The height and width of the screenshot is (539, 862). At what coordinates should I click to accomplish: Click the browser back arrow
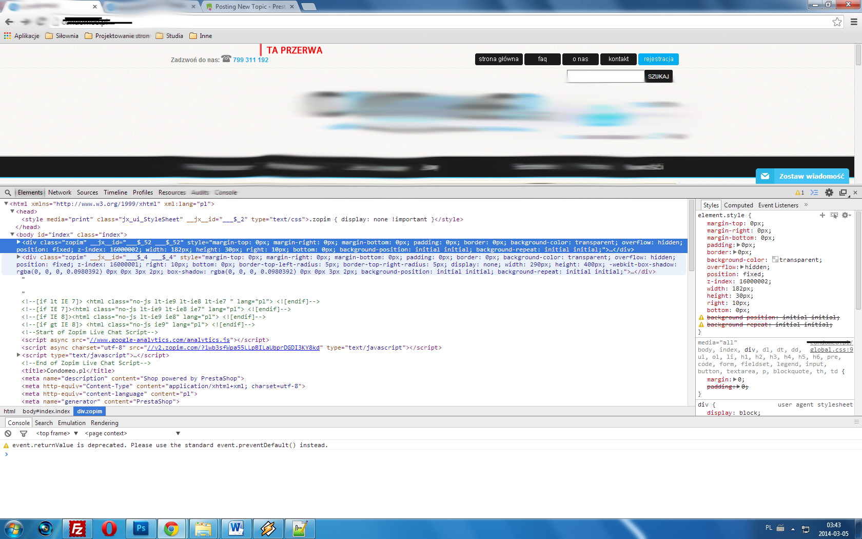coord(9,22)
